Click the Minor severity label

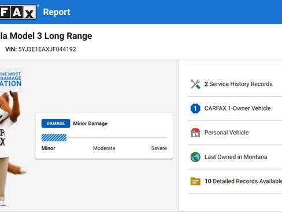pyautogui.click(x=49, y=148)
